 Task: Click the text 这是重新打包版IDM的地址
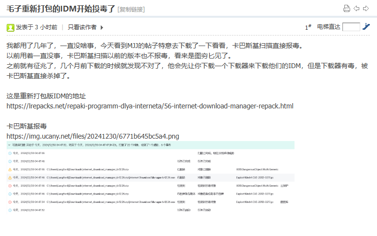coord(46,96)
